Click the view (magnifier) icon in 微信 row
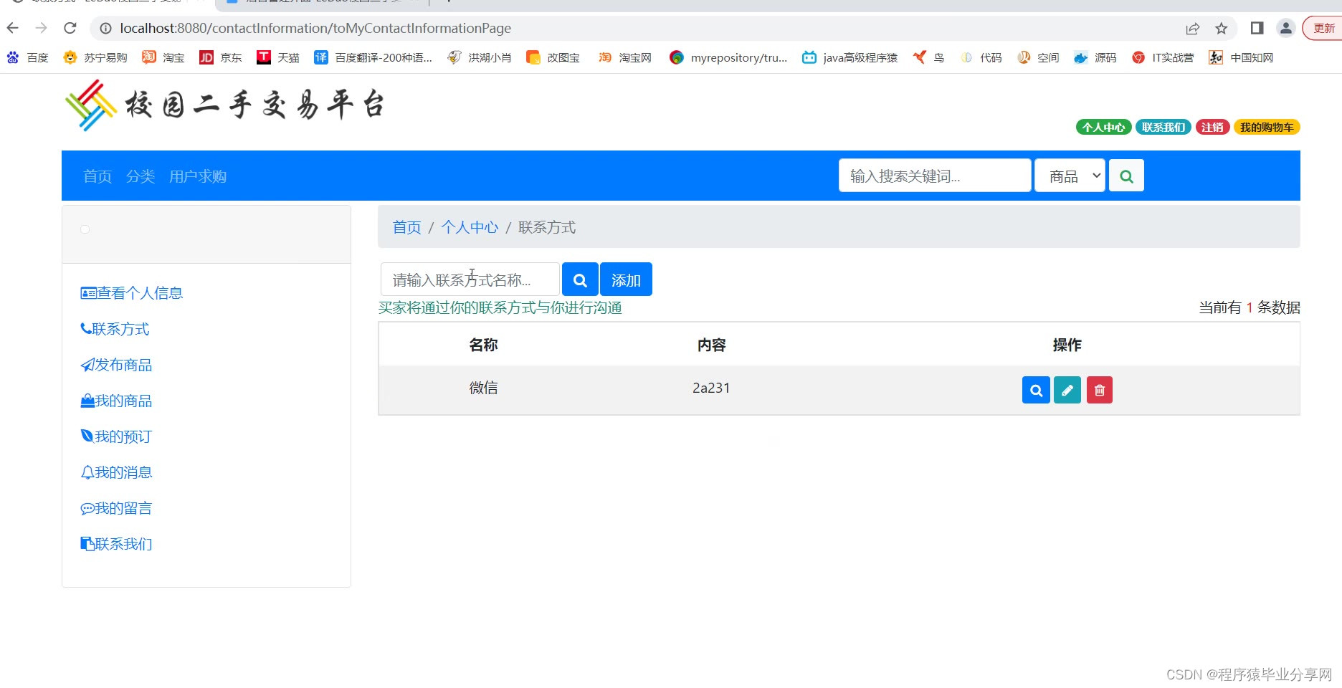 [1036, 390]
